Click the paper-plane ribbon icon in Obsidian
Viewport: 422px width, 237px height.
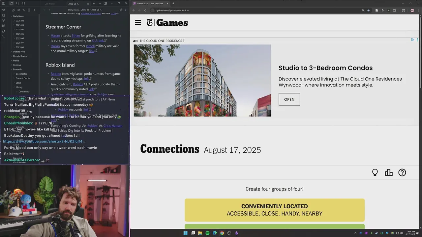pyautogui.click(x=4, y=10)
